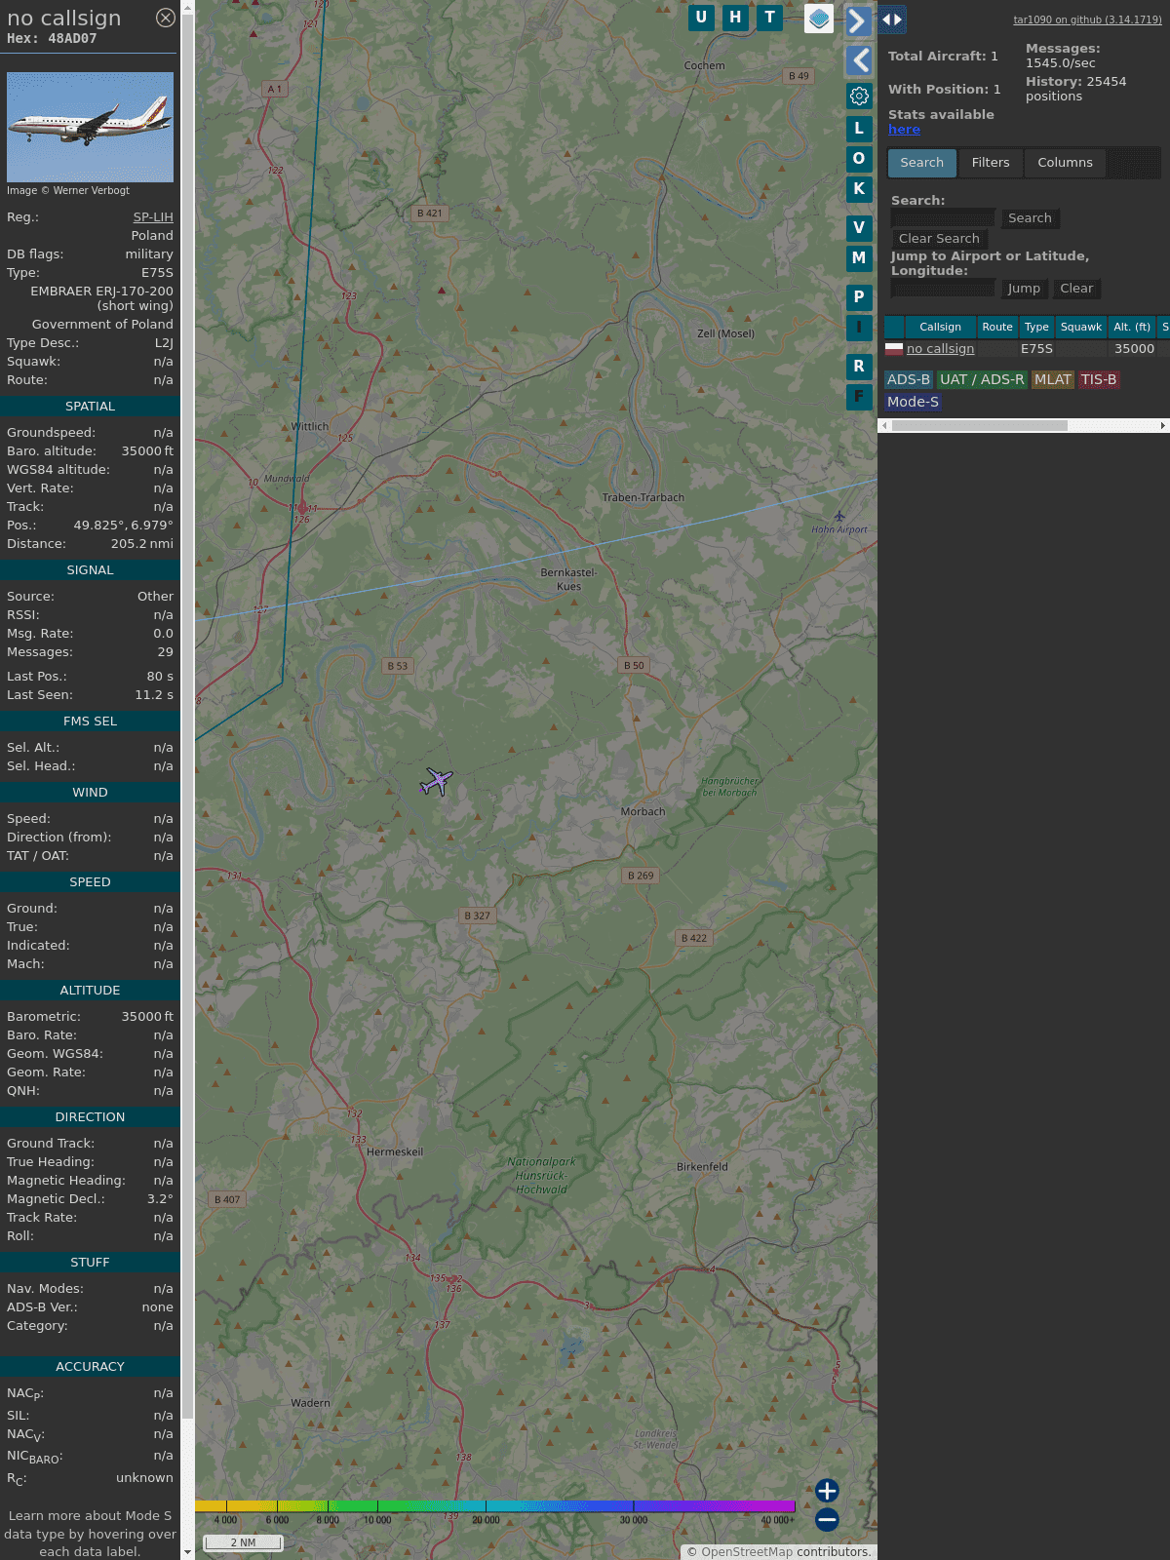Image resolution: width=1170 pixels, height=1560 pixels.
Task: Close the aircraft info panel
Action: tap(166, 18)
